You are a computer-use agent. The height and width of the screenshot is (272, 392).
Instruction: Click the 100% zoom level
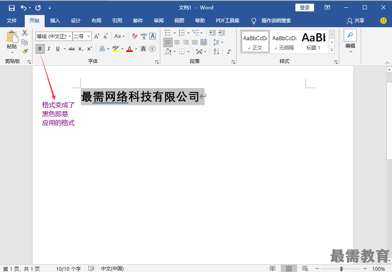378,269
